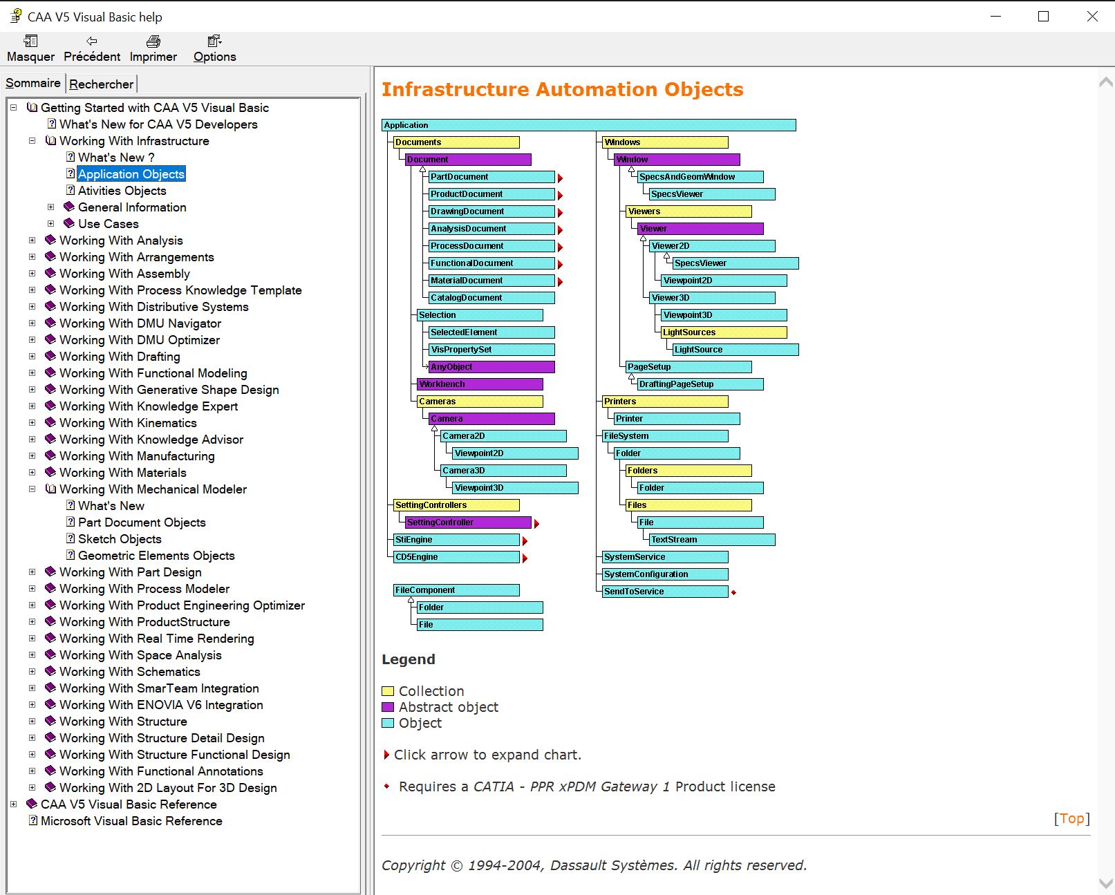
Task: Click red expand arrow next to ProcessDocument
Action: [x=560, y=247]
